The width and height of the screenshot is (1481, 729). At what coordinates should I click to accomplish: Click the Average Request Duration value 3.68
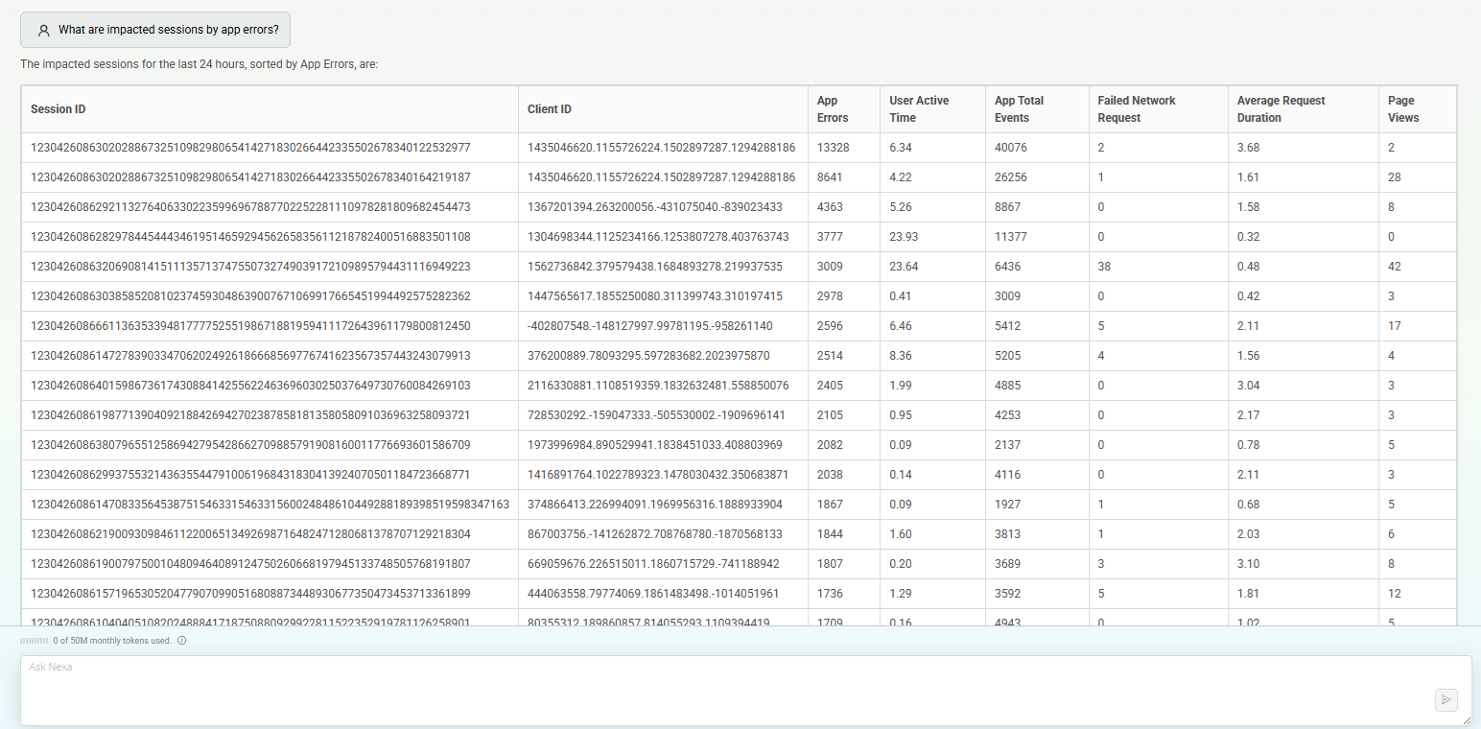click(x=1249, y=148)
